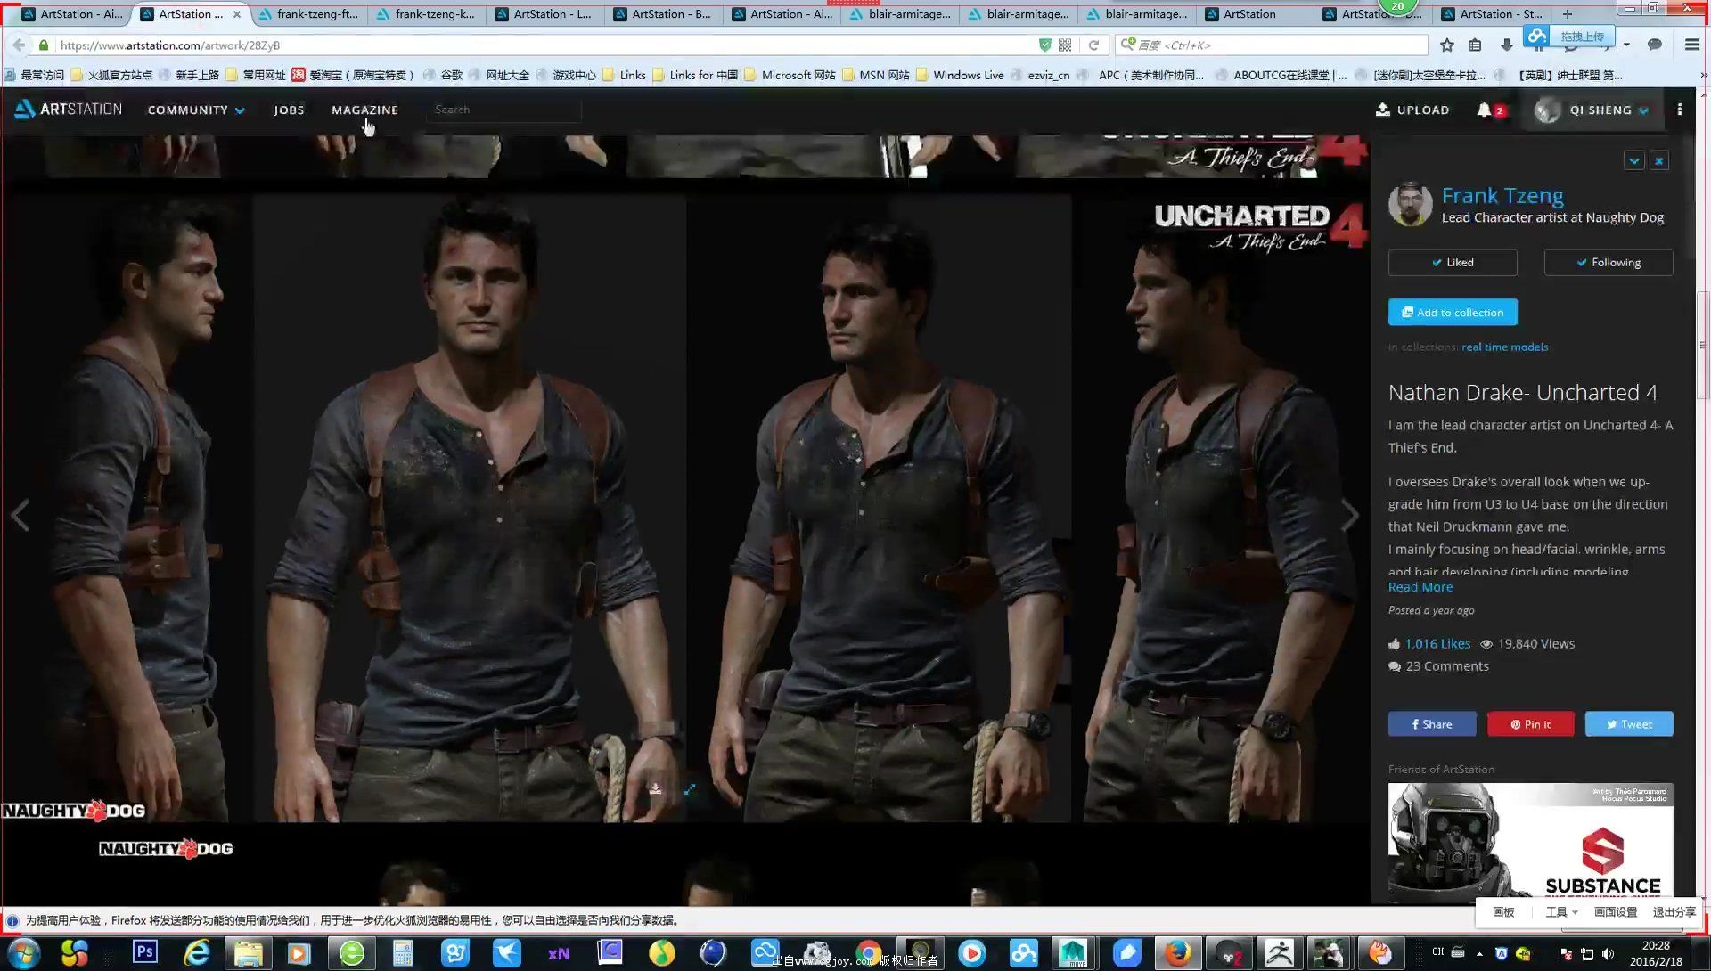The width and height of the screenshot is (1711, 971).
Task: Switch to the 'ArtStation - L...' tab
Action: point(544,13)
